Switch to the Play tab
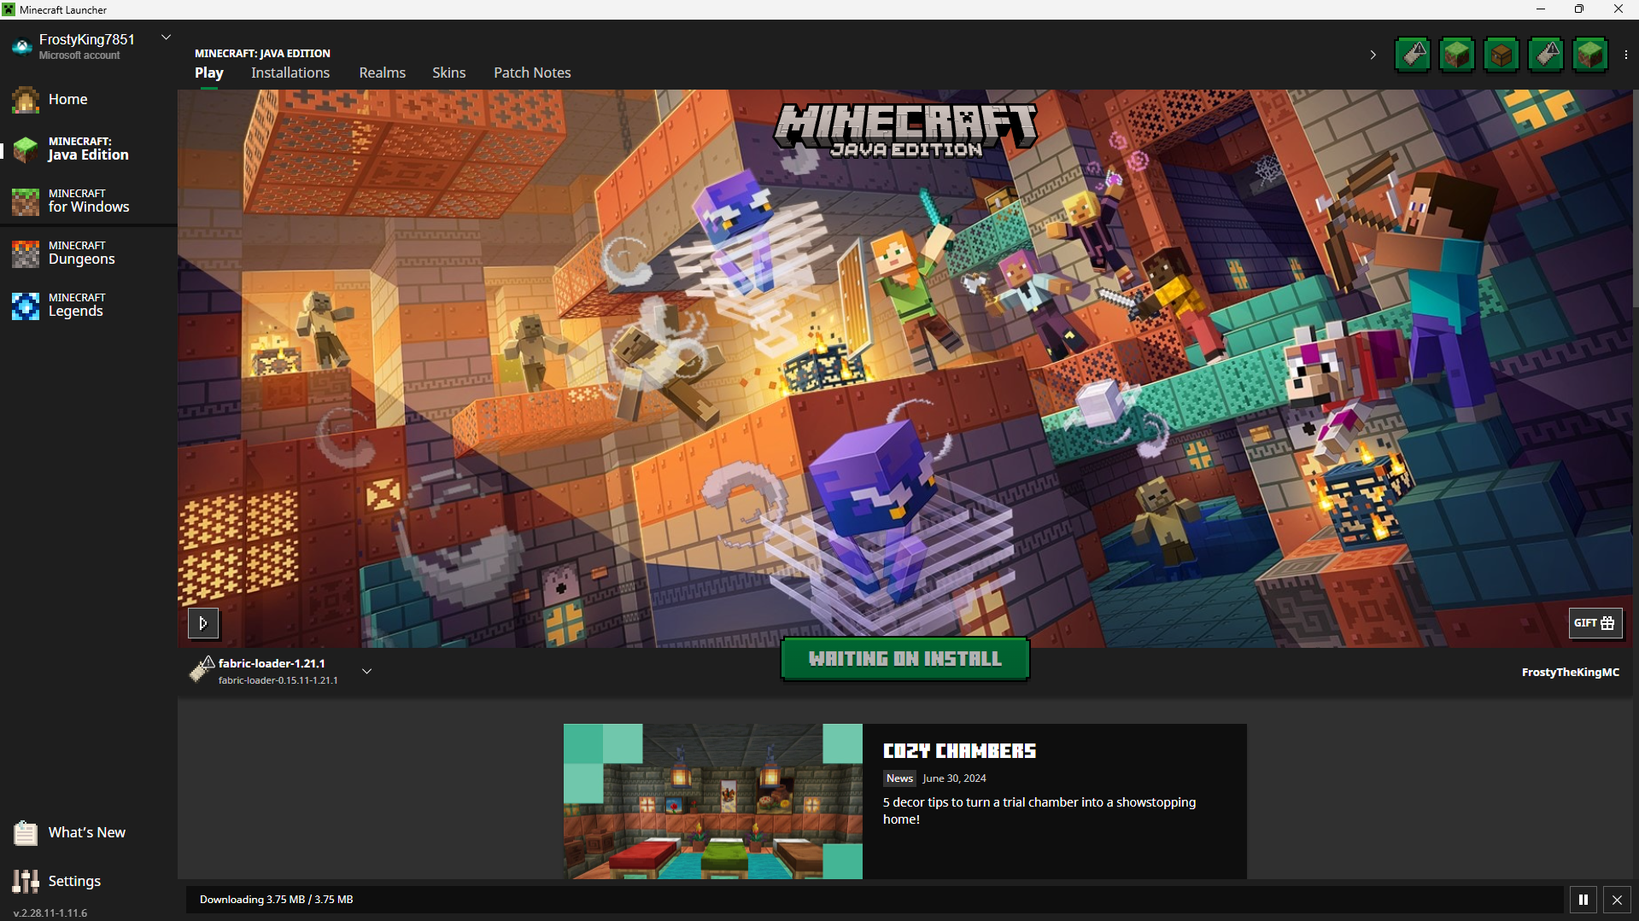The image size is (1639, 921). pos(209,73)
